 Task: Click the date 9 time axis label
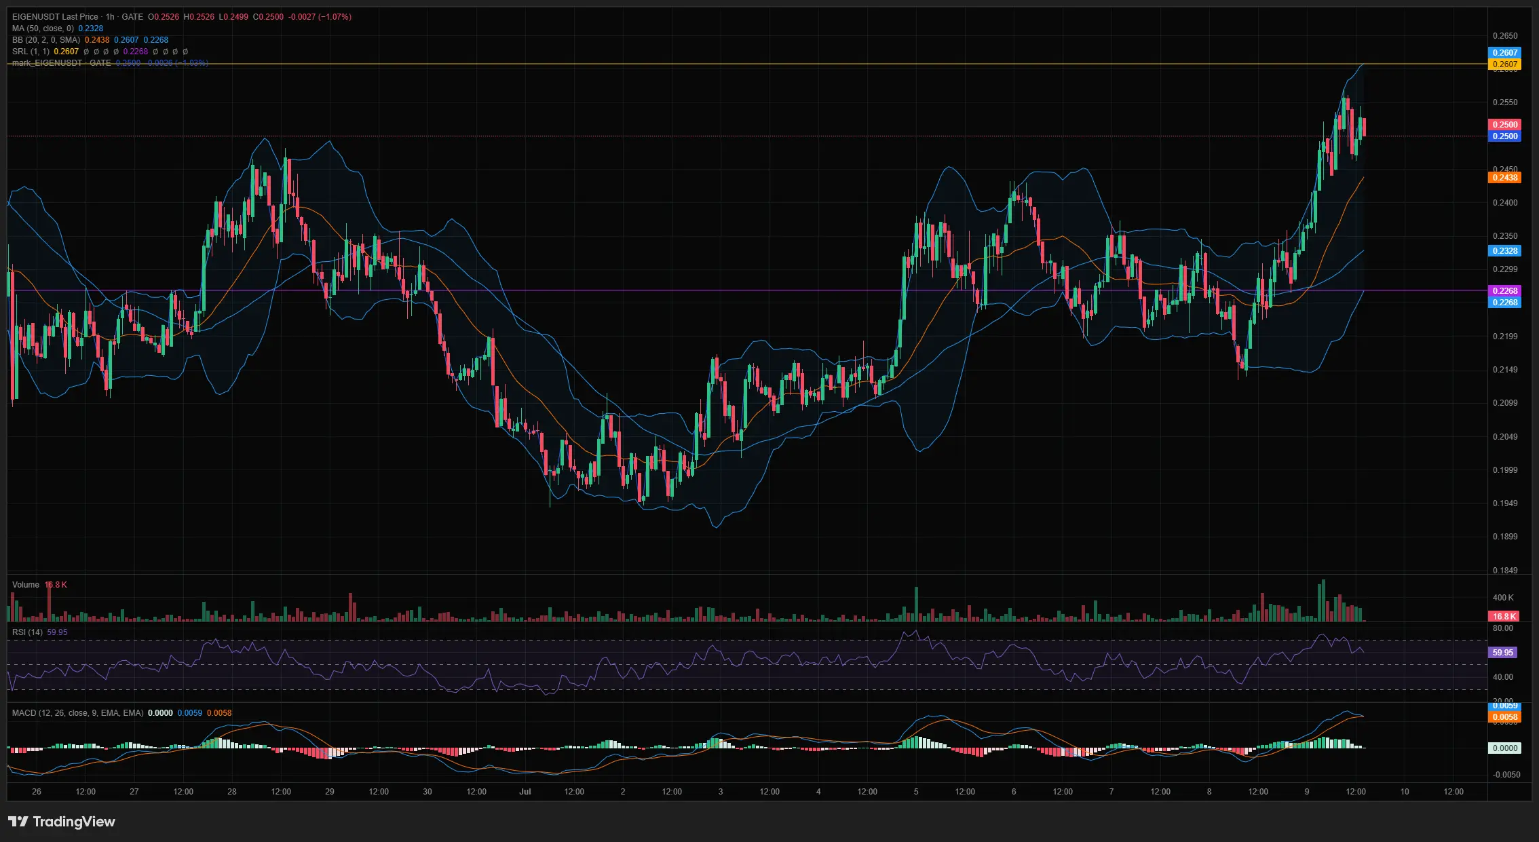click(x=1307, y=792)
